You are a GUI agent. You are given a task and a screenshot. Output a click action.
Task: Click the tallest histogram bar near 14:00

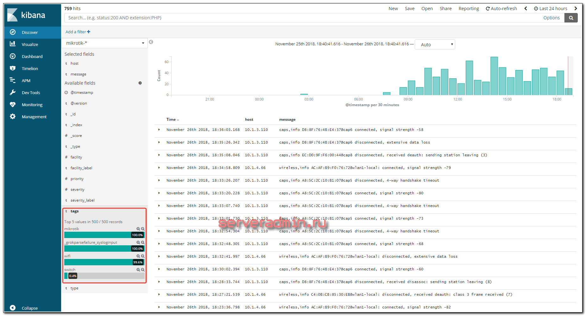click(494, 76)
